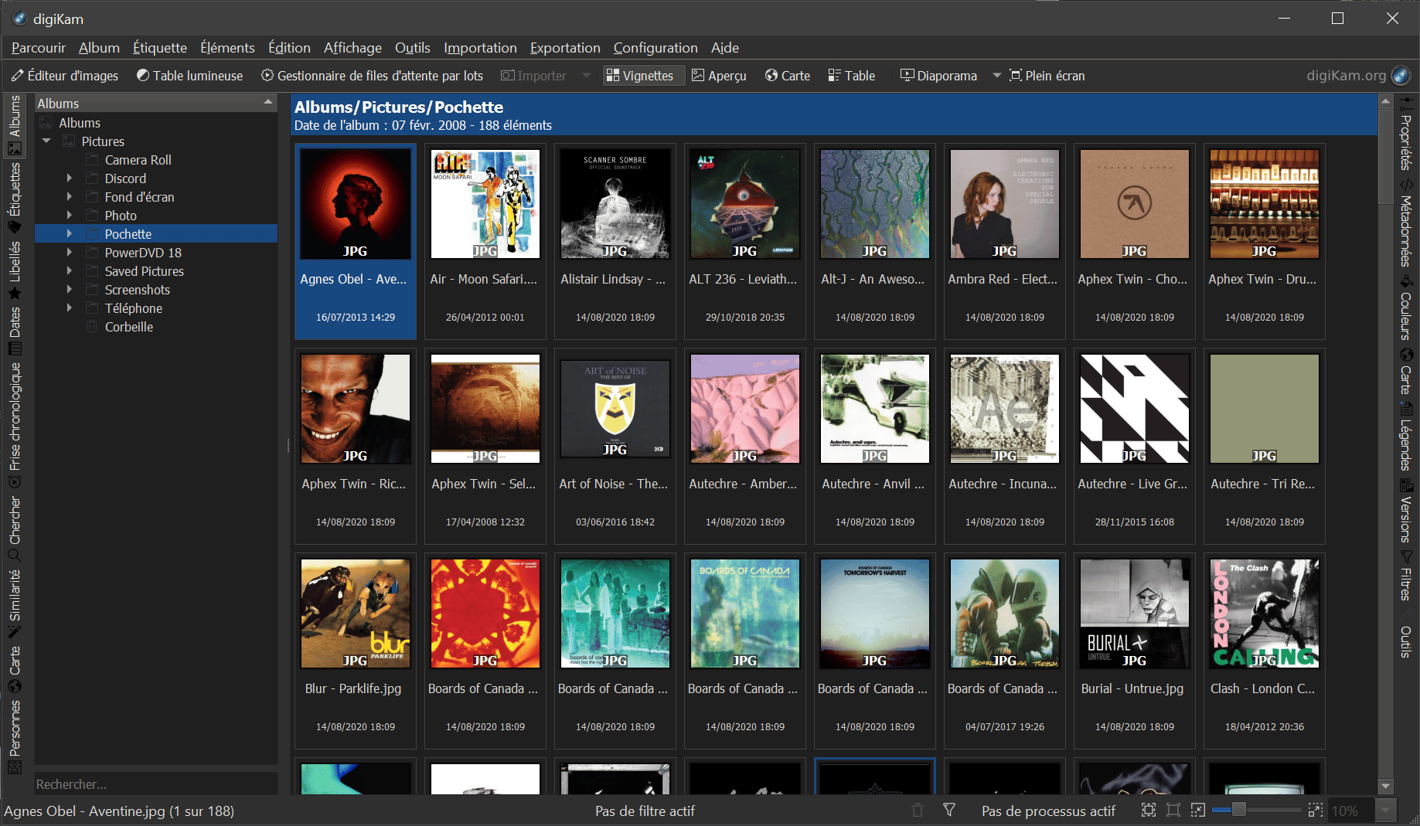Open the Métadonnées right sidebar panel
1420x826 pixels.
coord(1406,223)
